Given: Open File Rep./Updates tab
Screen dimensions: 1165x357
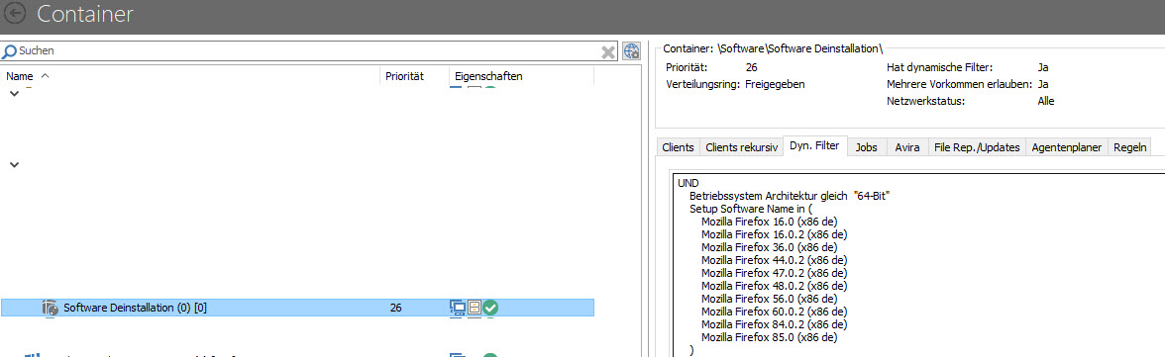Looking at the screenshot, I should pos(977,147).
